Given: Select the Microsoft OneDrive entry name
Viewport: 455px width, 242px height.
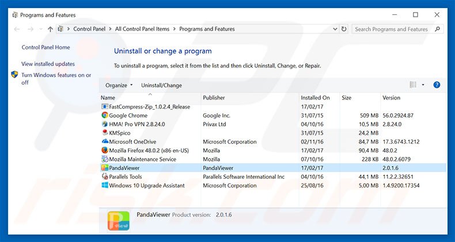Looking at the screenshot, I should 132,141.
